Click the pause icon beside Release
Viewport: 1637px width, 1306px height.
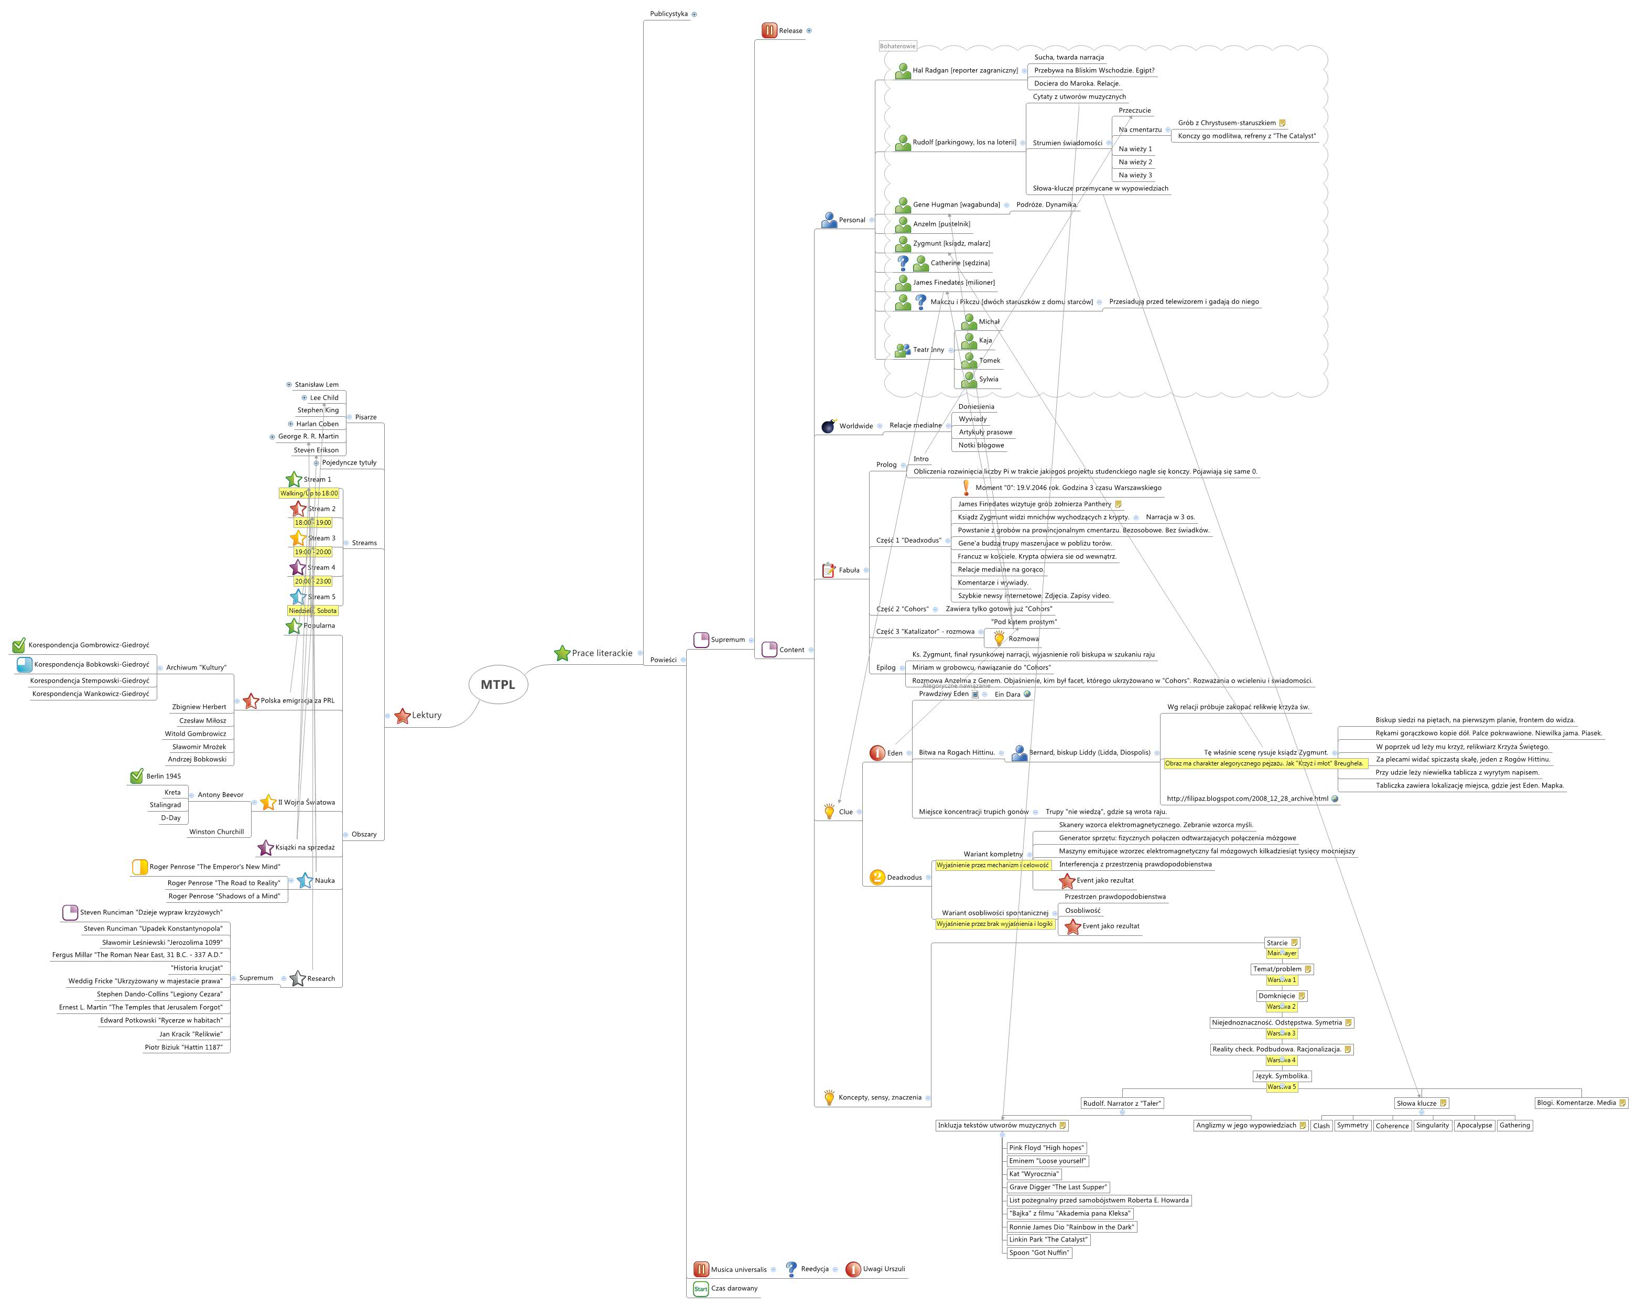point(768,30)
